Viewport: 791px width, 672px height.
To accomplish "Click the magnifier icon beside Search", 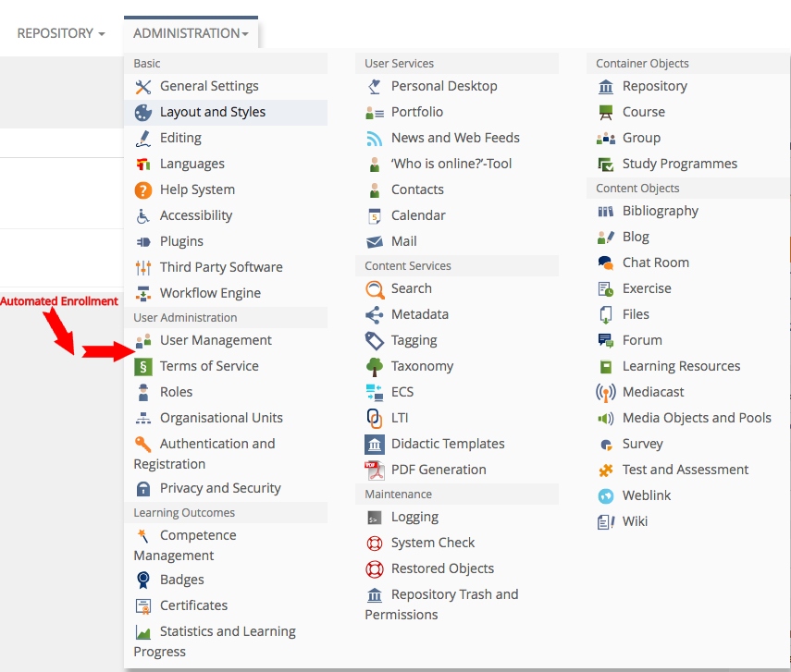I will [375, 289].
